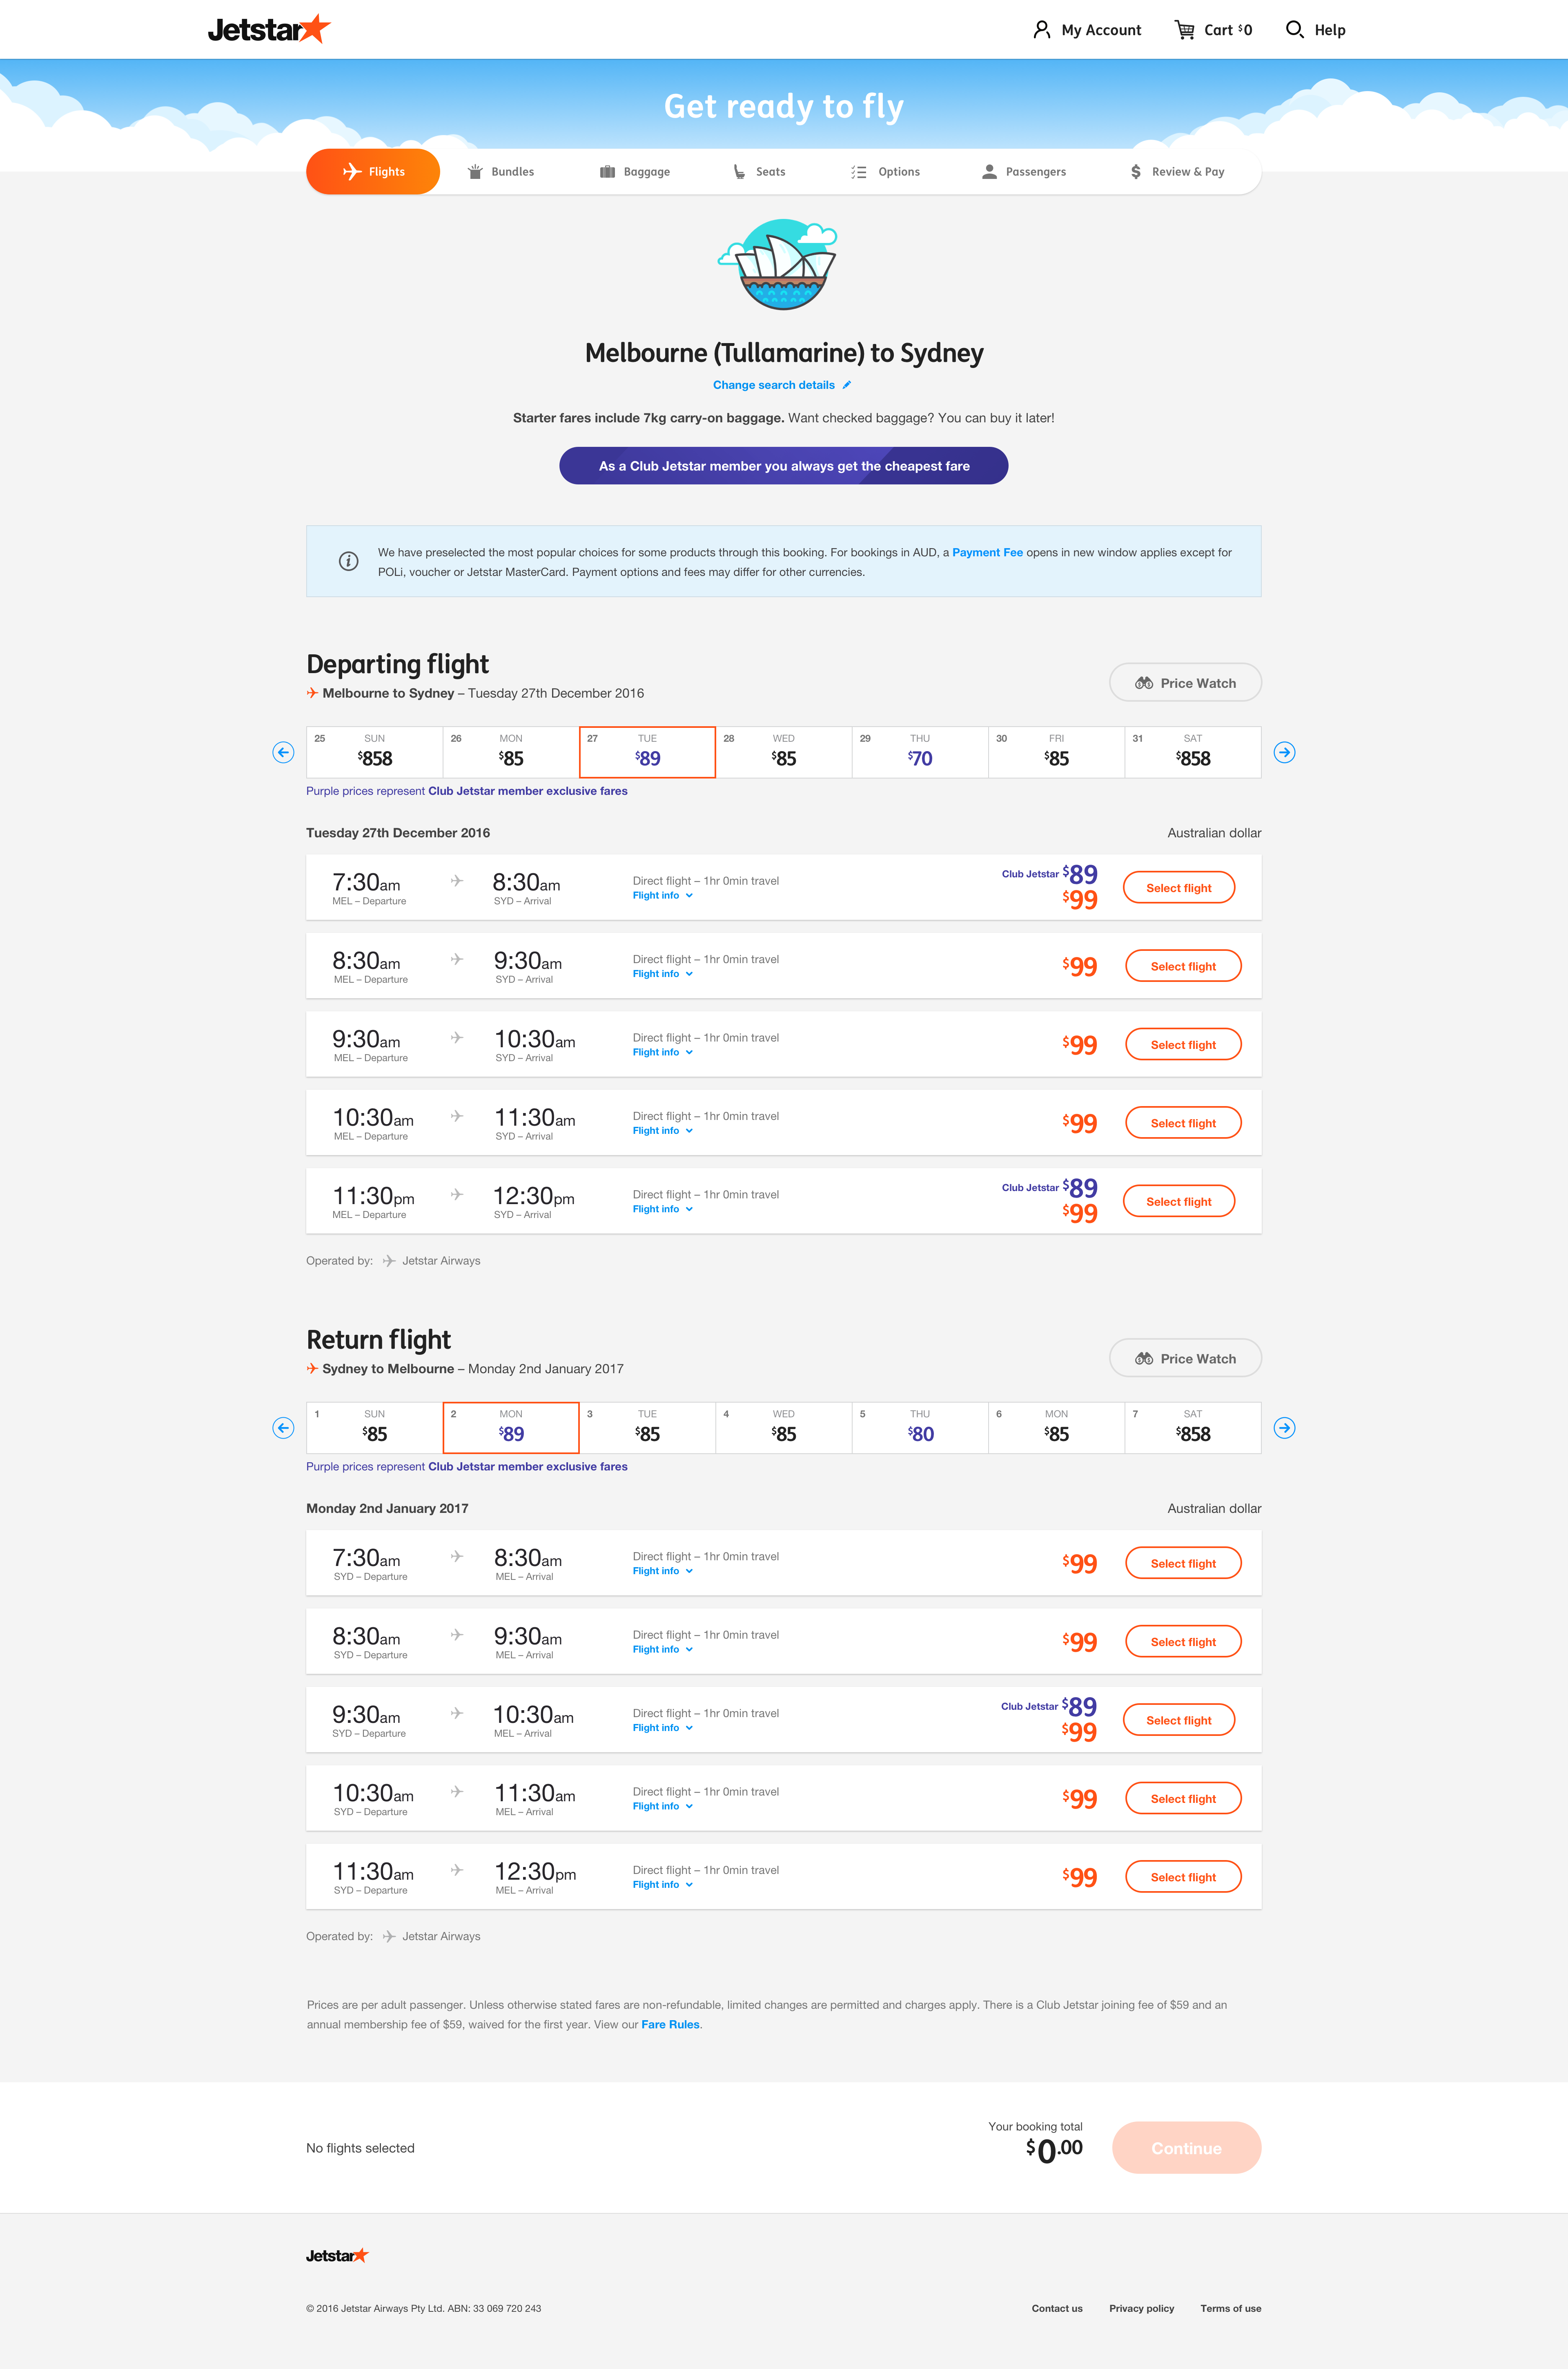
Task: Select departing date Thursday 29 at $70
Action: (920, 752)
